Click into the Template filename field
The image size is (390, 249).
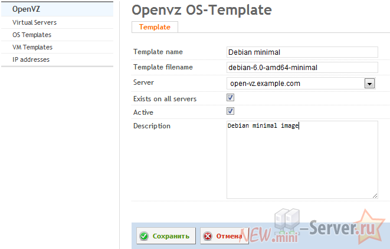(x=302, y=68)
